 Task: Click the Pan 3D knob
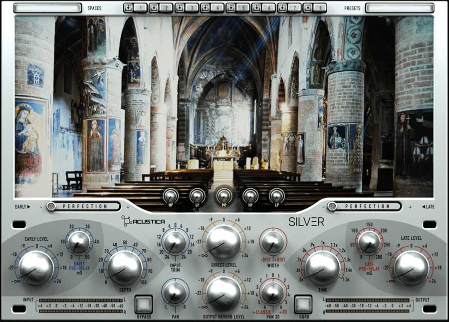point(273,293)
